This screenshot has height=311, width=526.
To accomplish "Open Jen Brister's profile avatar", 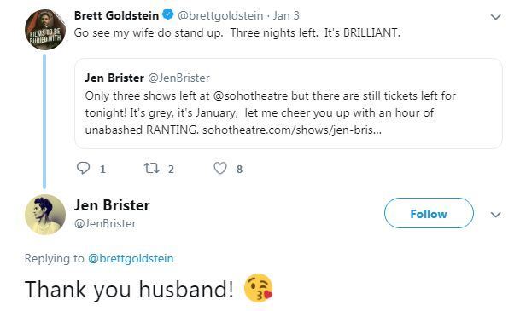I will 45,215.
